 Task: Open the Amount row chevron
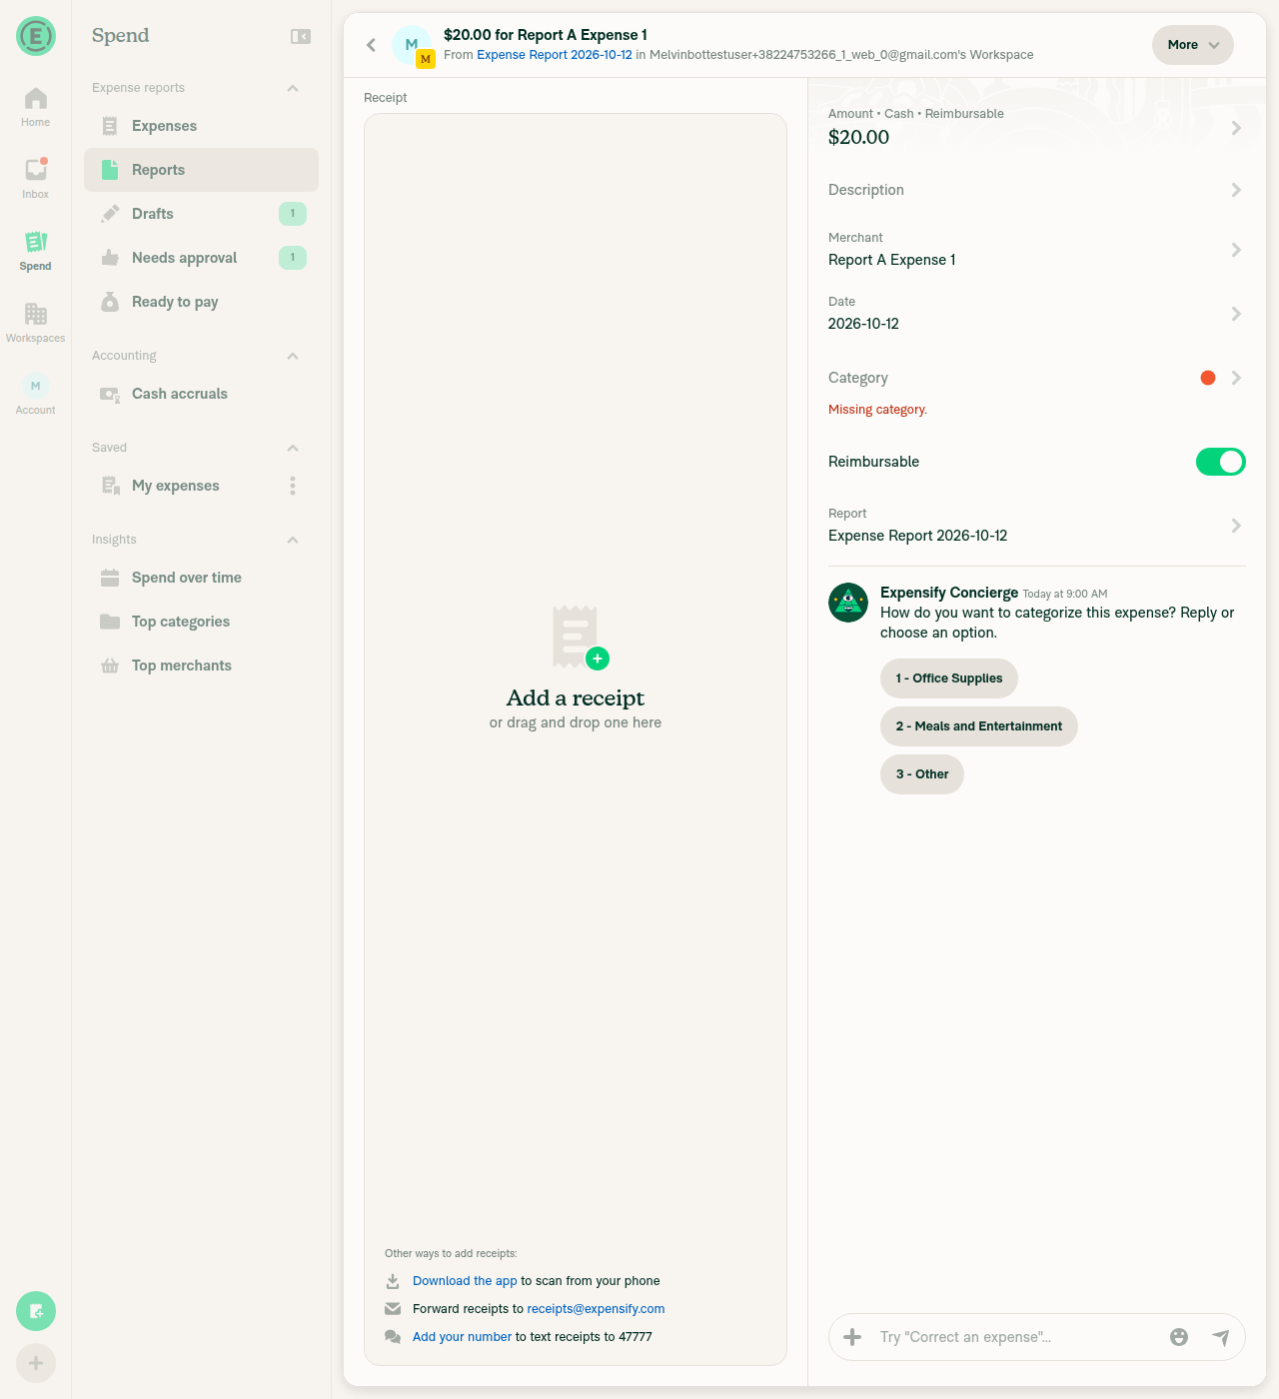[1236, 128]
